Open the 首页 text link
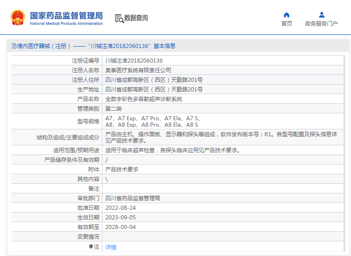 287,24
